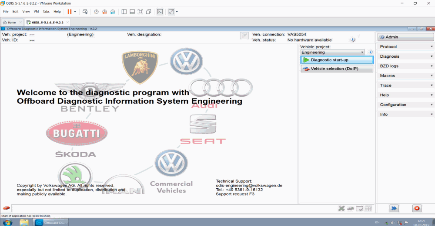Click the blue double-arrow forward button
Viewport: 435px width, 226px height.
click(x=394, y=208)
